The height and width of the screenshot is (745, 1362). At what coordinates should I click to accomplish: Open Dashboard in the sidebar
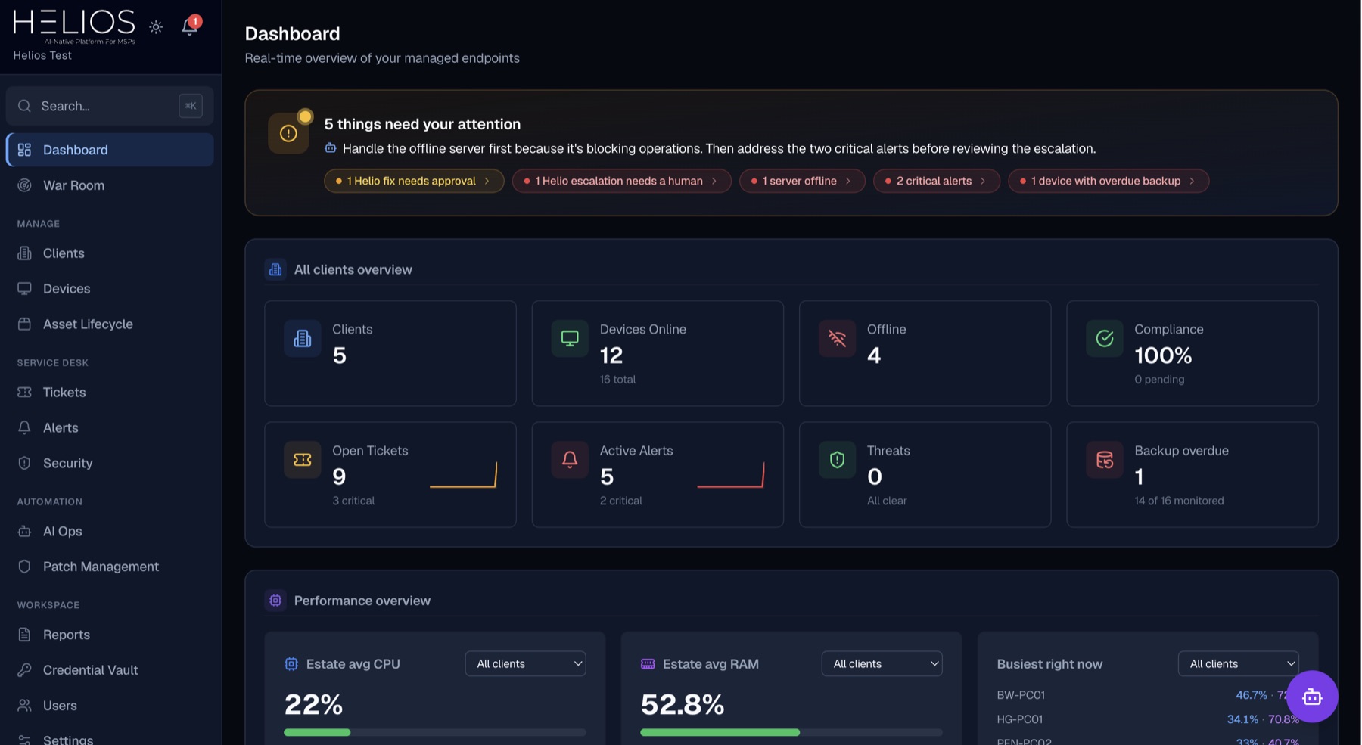click(x=110, y=150)
